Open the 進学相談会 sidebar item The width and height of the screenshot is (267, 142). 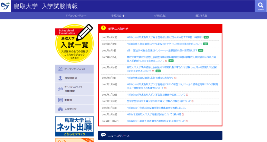coord(74,78)
